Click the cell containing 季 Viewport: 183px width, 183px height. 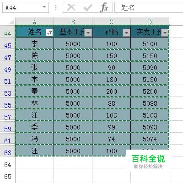(35, 127)
